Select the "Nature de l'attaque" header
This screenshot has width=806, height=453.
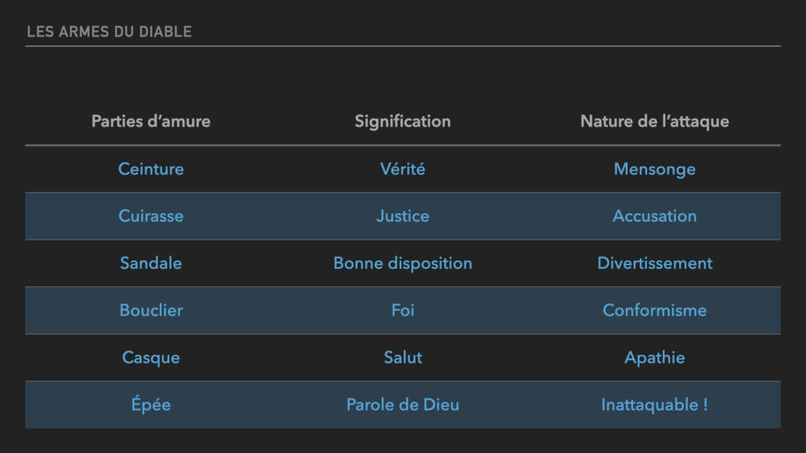click(654, 121)
